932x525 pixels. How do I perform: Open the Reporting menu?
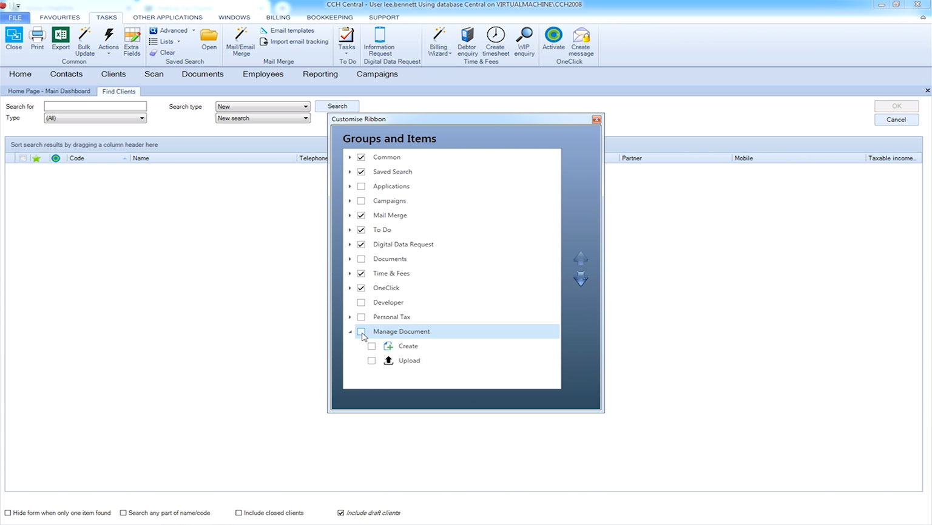pos(320,74)
